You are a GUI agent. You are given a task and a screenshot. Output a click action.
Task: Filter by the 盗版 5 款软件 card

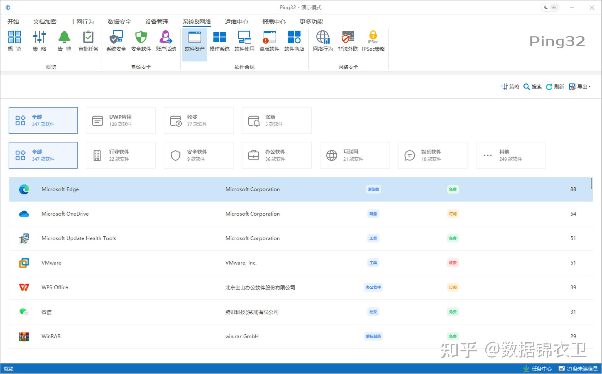tap(277, 120)
